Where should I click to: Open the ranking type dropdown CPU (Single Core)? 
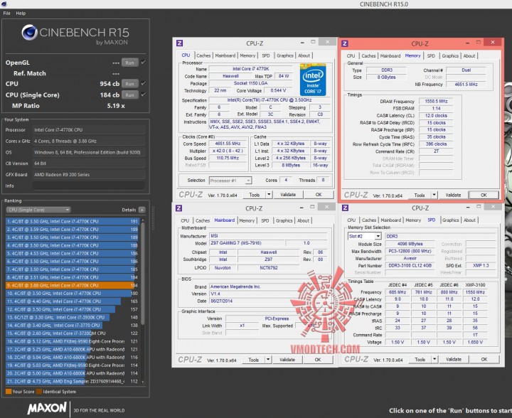[x=38, y=210]
